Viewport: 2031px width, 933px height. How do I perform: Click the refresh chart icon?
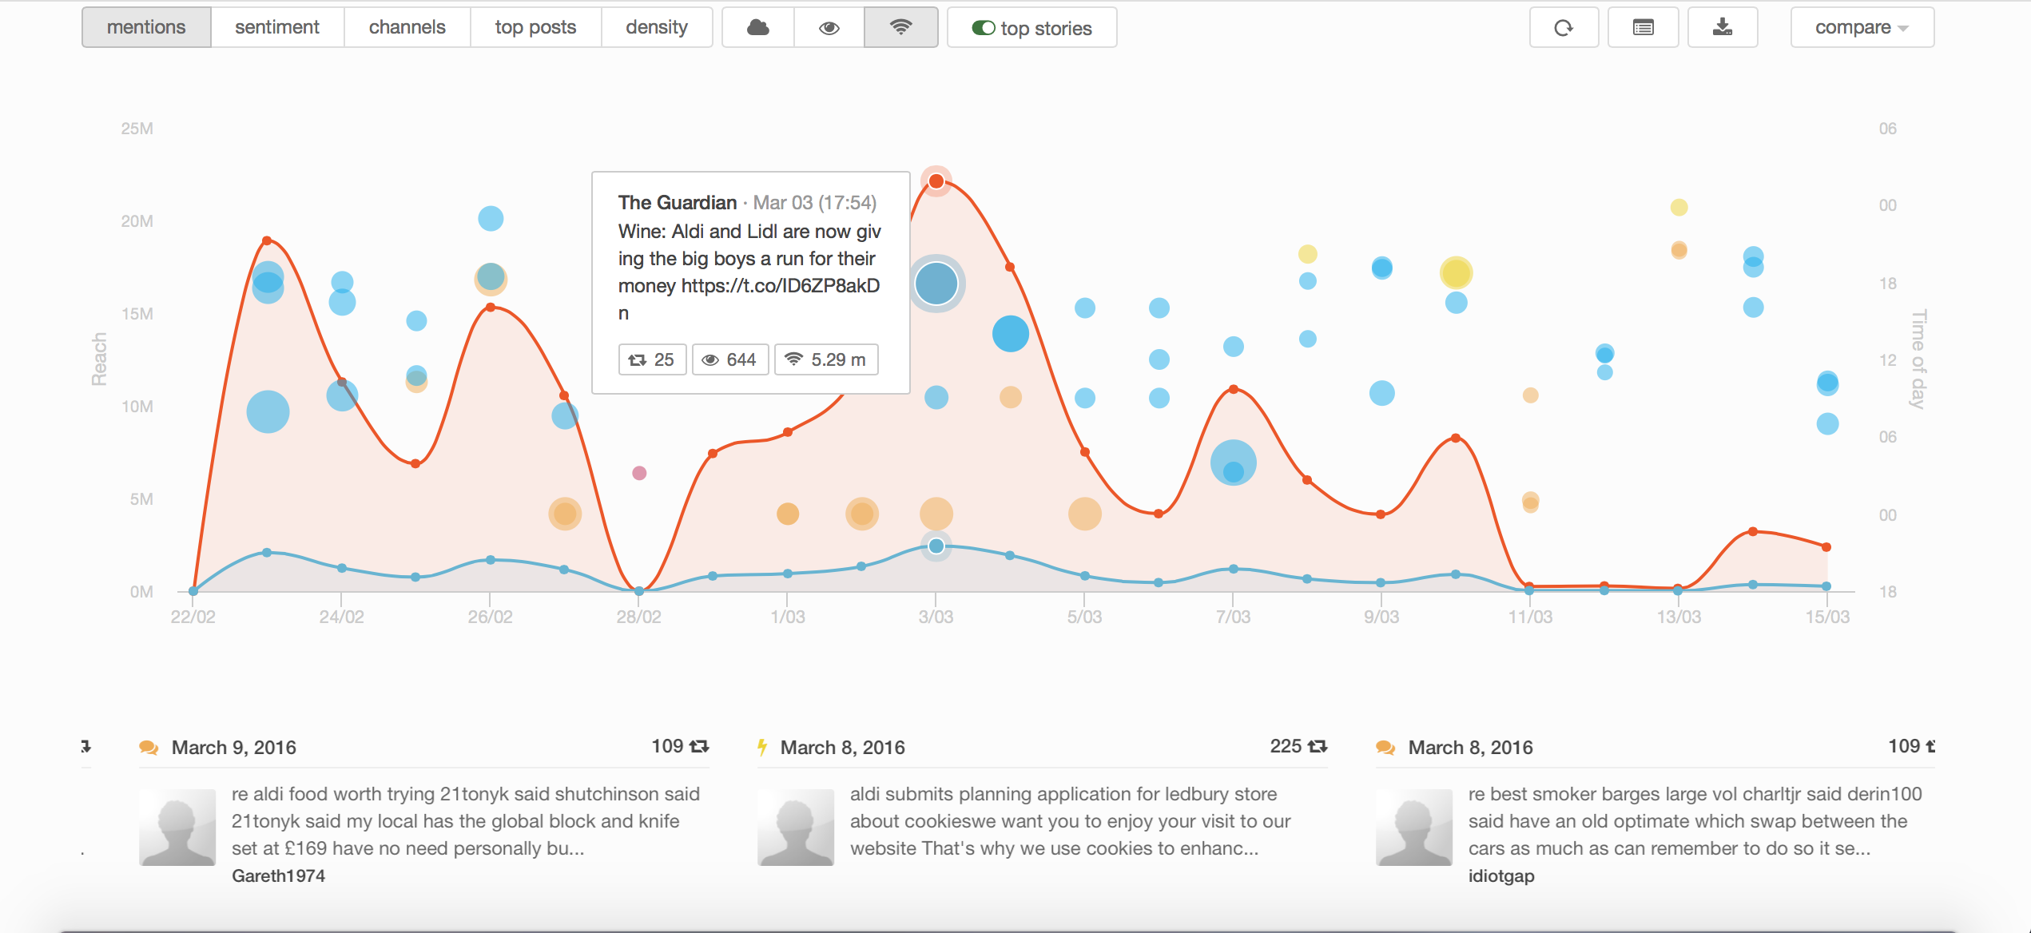click(x=1563, y=28)
